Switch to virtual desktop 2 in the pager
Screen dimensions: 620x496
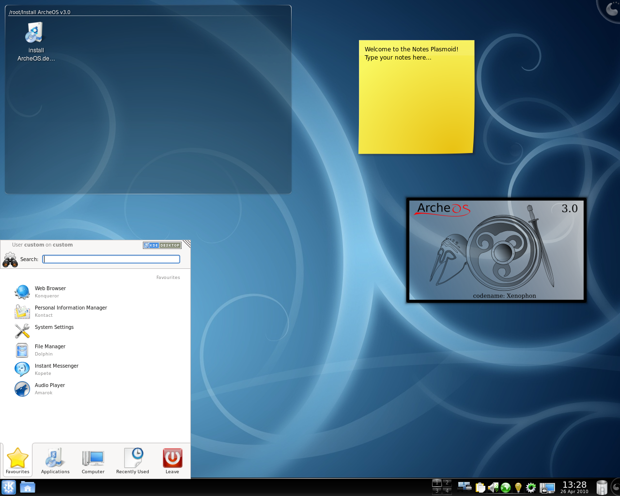pos(446,482)
